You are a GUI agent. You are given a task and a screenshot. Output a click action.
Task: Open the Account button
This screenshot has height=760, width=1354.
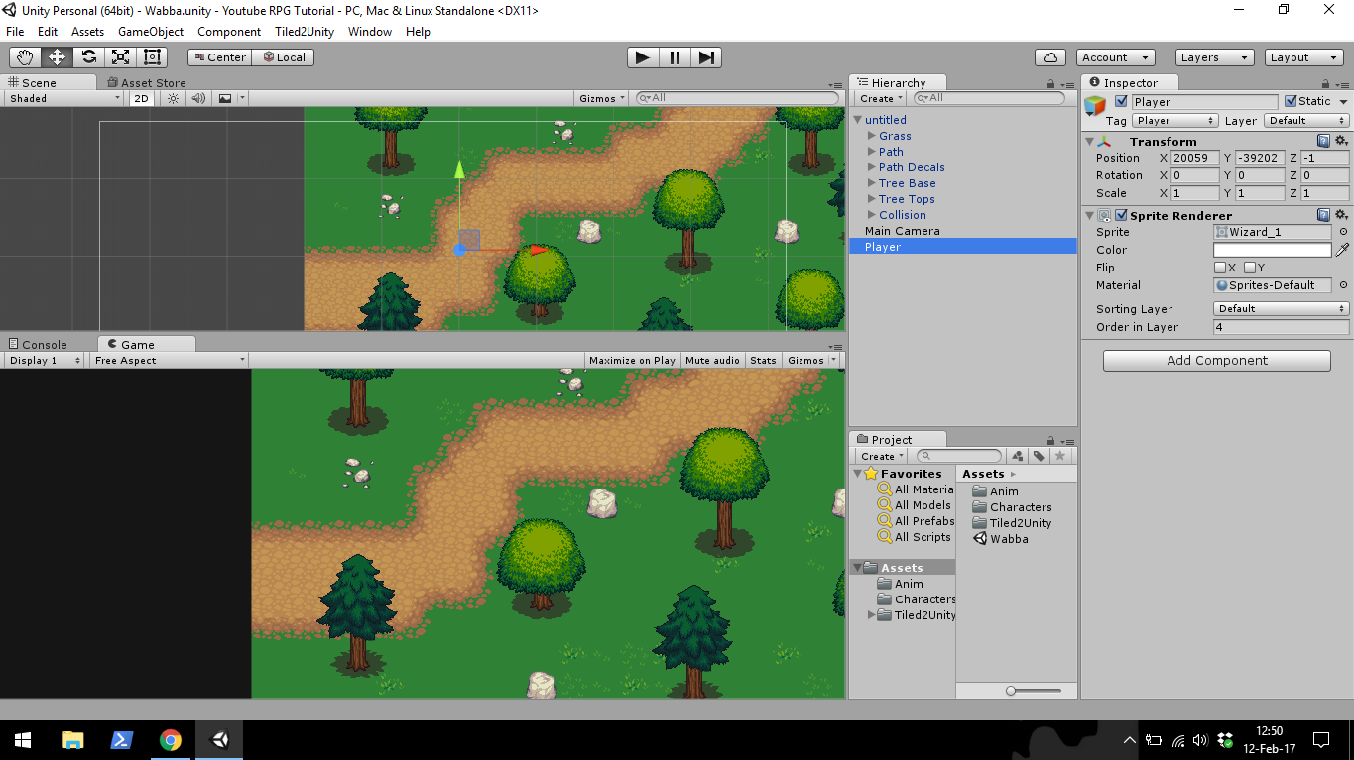(1114, 57)
